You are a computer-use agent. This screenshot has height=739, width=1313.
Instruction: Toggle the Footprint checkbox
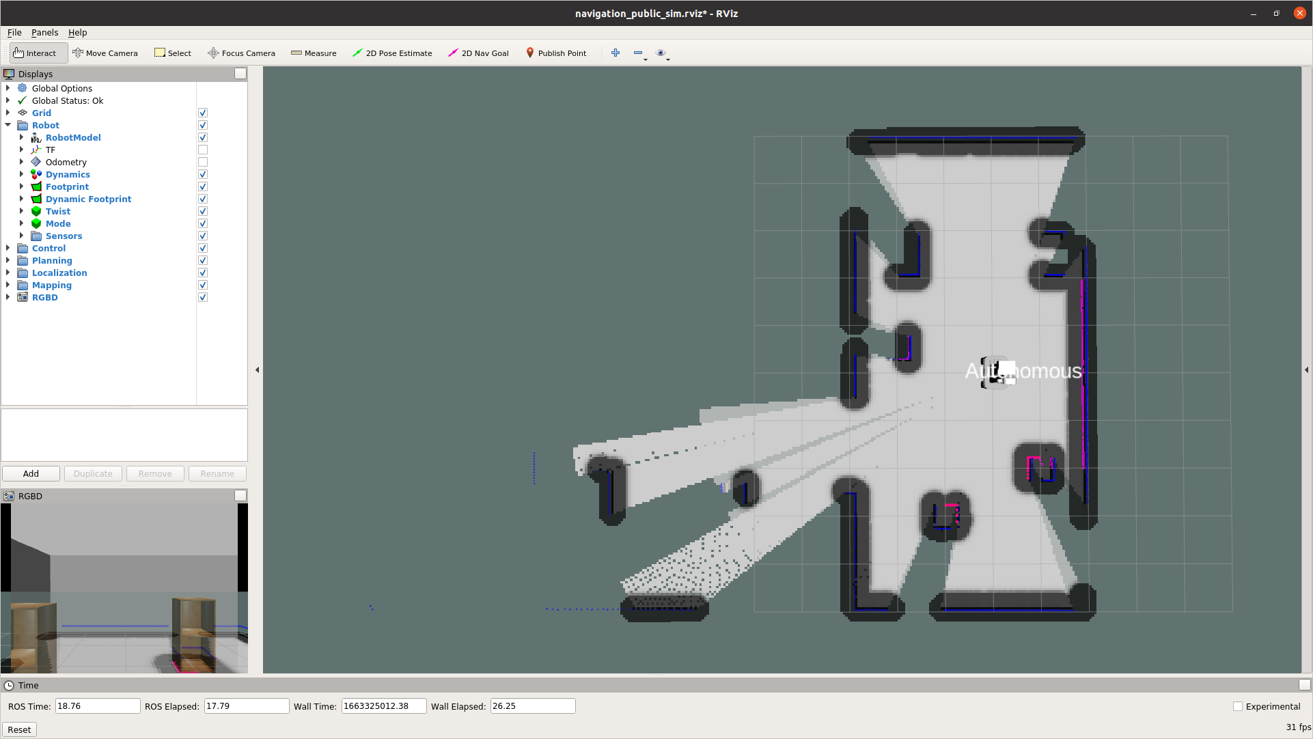point(203,186)
